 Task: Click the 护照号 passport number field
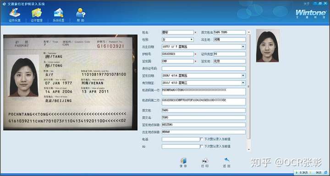178,54
